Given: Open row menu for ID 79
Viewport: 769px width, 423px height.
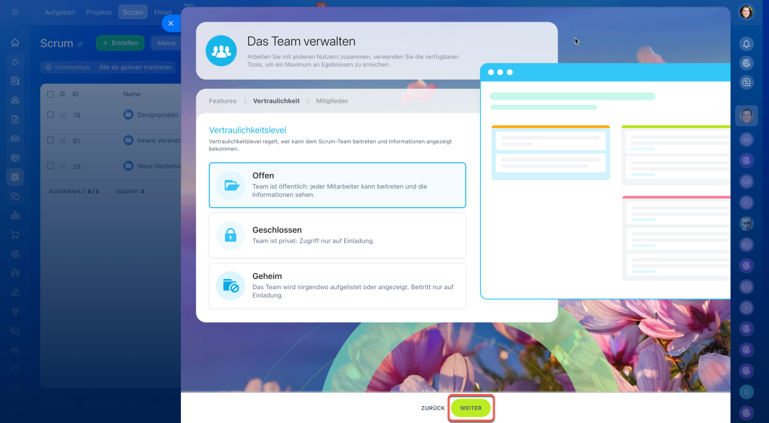Looking at the screenshot, I should click(x=62, y=115).
